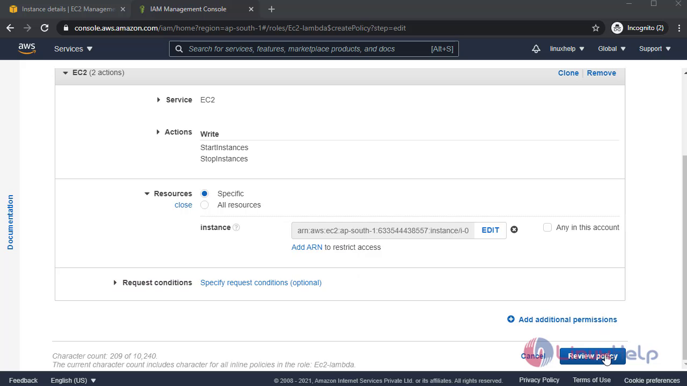Switch to Instance details EC2 tab
Image resolution: width=687 pixels, height=386 pixels.
(x=68, y=9)
